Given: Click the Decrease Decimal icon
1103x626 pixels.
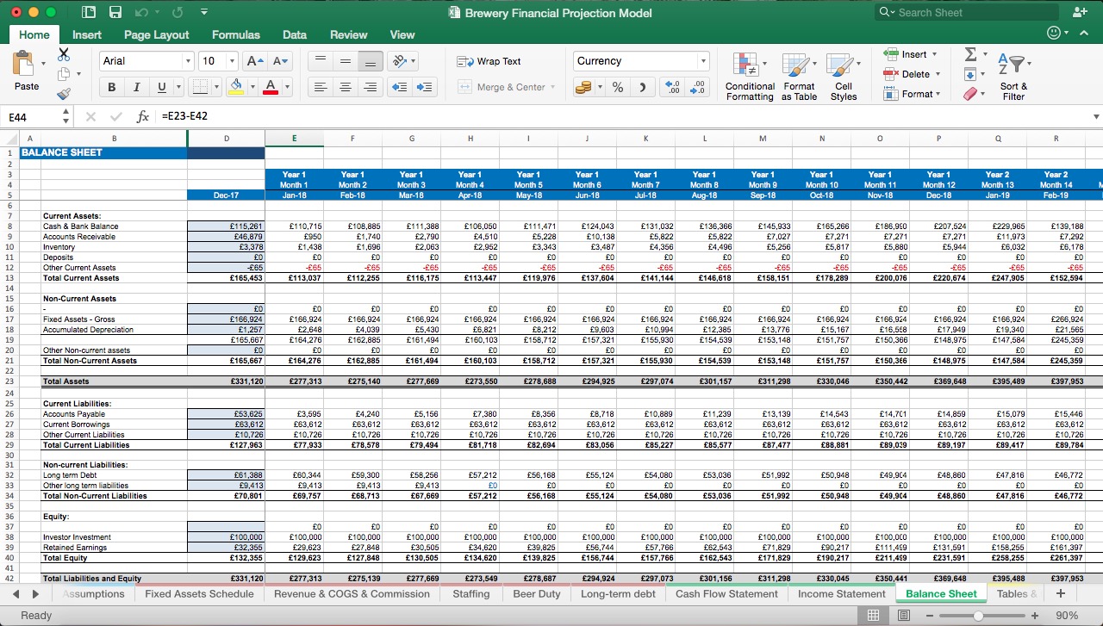Looking at the screenshot, I should 698,87.
